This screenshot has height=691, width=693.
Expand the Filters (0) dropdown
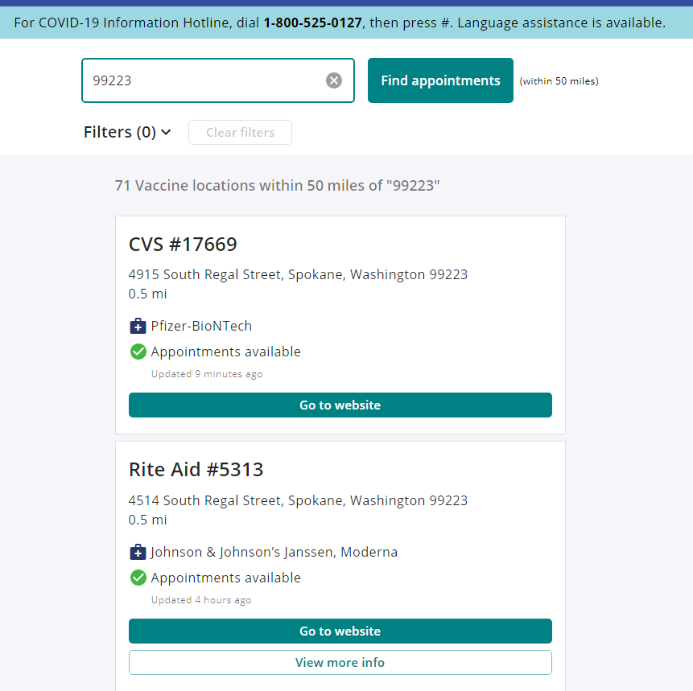pyautogui.click(x=127, y=132)
